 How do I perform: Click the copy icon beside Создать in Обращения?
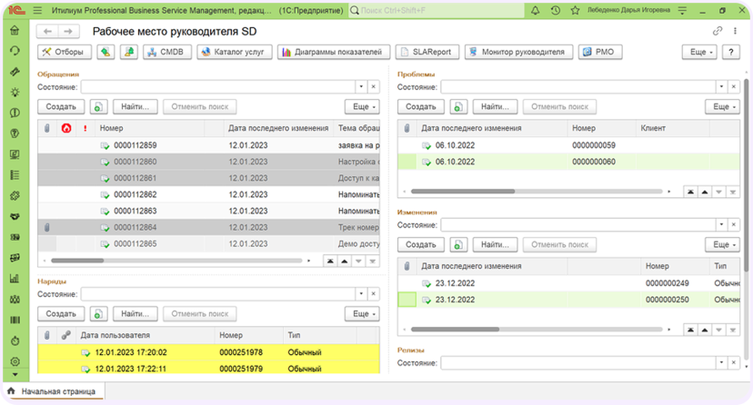click(98, 107)
